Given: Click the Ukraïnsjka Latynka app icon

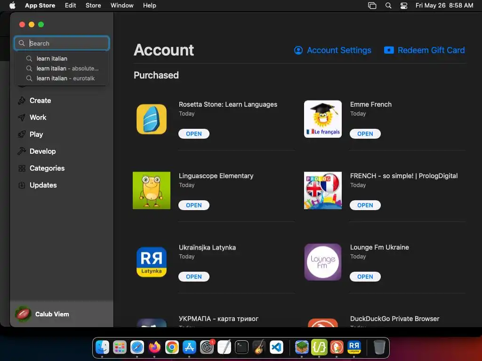Looking at the screenshot, I should pos(152,262).
